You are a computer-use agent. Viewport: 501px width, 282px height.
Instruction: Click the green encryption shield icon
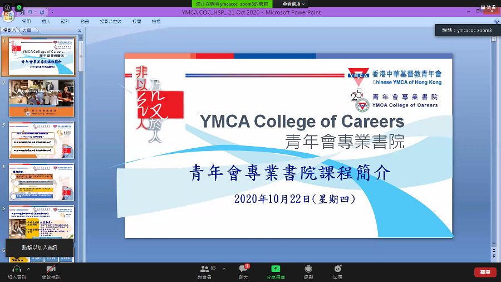click(x=19, y=7)
